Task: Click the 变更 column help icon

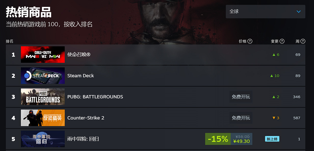Action: coord(282,41)
